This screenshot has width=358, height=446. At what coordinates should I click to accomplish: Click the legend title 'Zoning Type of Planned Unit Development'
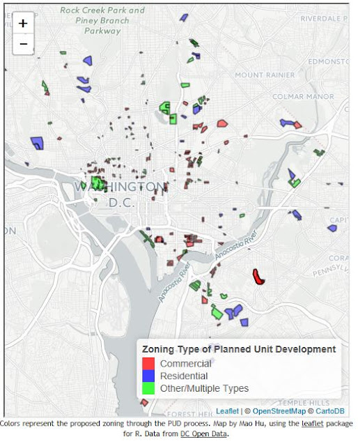pyautogui.click(x=239, y=349)
